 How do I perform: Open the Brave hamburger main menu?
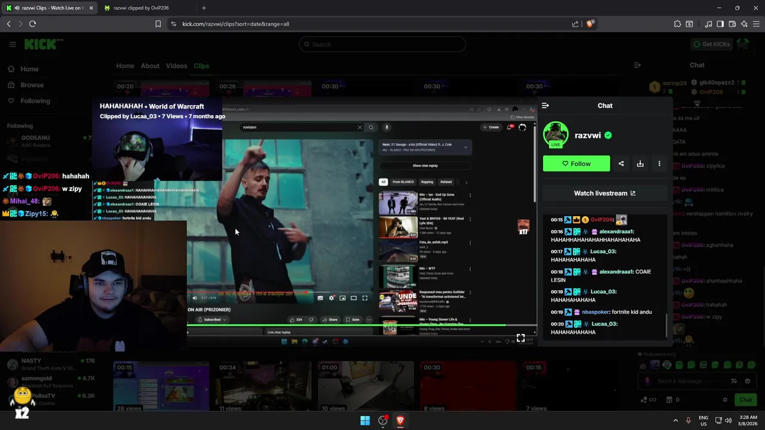click(x=756, y=24)
